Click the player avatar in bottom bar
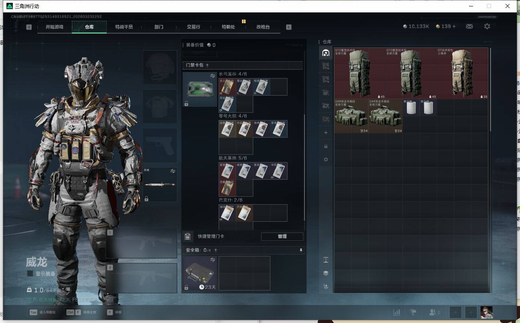This screenshot has height=323, width=520. (x=486, y=312)
